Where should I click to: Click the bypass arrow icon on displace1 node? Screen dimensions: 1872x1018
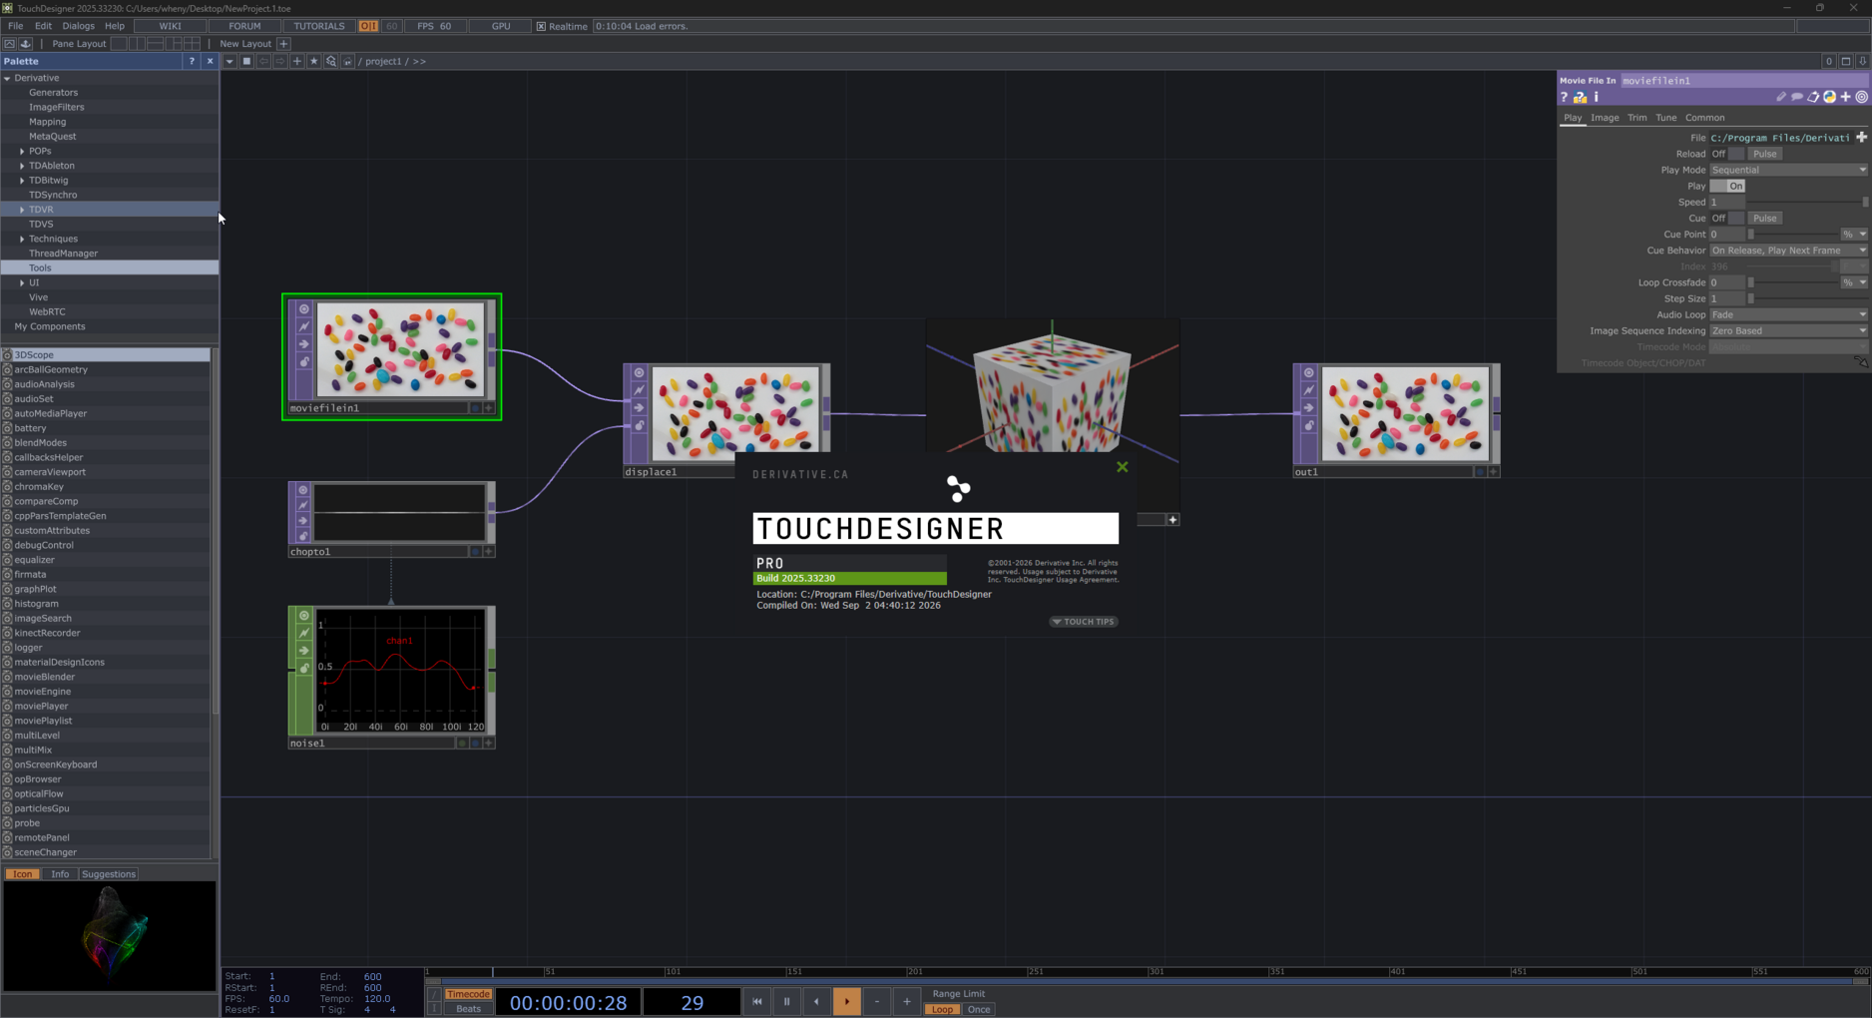pos(640,408)
